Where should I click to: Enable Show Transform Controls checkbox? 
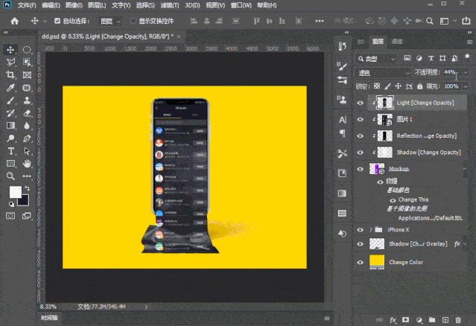click(133, 21)
